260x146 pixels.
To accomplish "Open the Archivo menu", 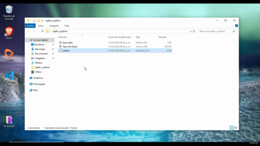I will click(x=30, y=26).
